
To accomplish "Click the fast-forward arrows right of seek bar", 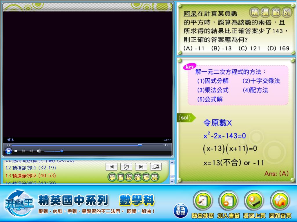I will coord(166,145).
